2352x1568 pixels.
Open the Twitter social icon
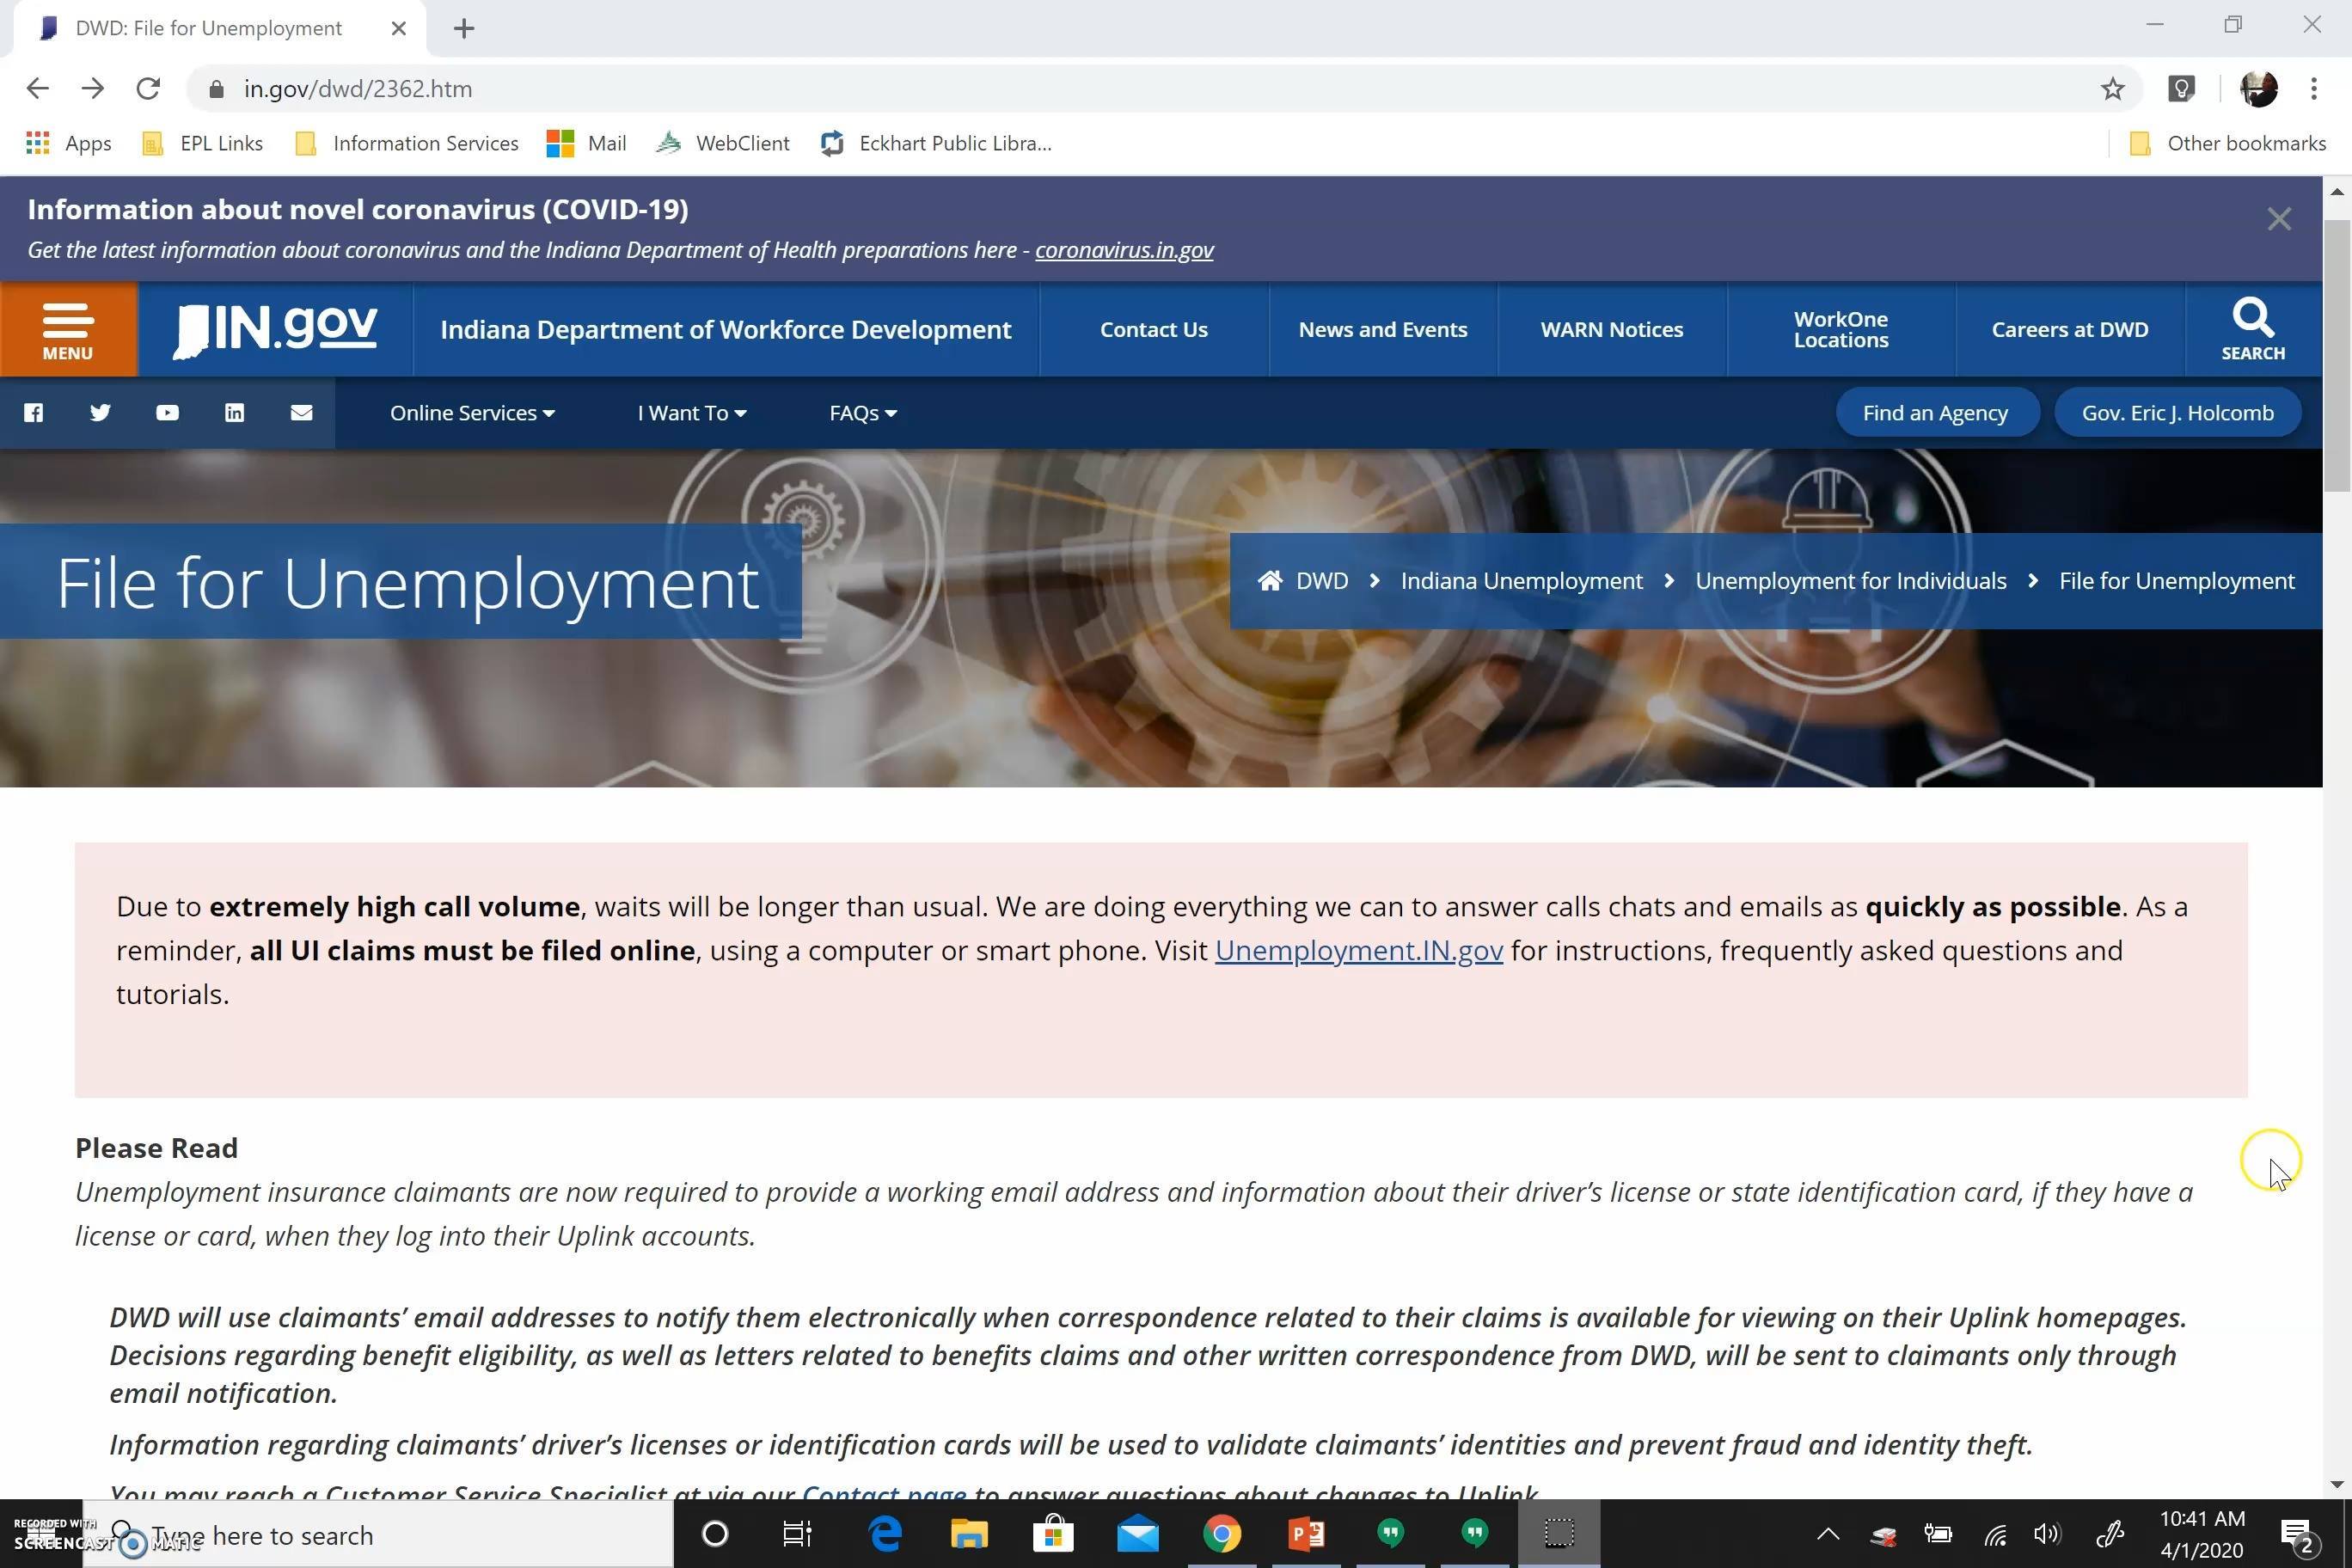[x=100, y=413]
